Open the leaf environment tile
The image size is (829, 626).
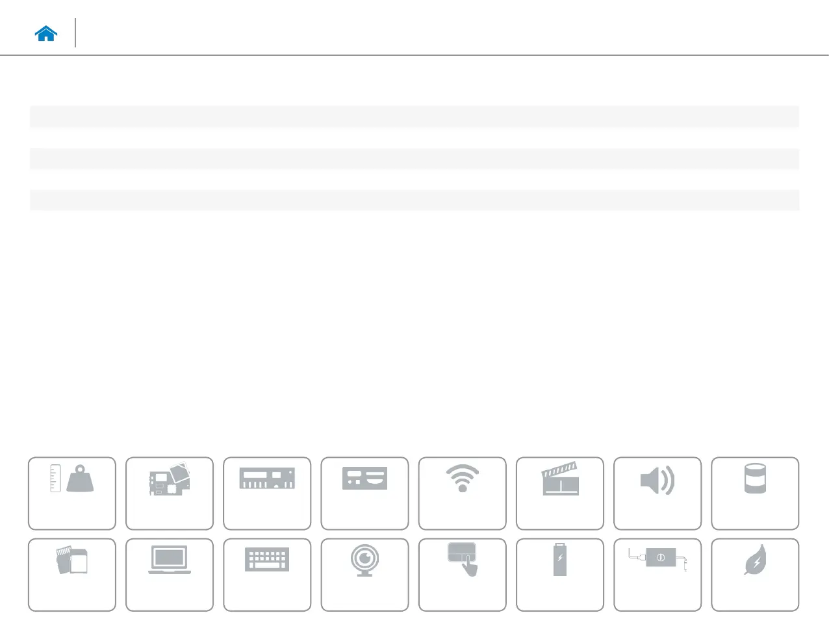click(x=755, y=575)
